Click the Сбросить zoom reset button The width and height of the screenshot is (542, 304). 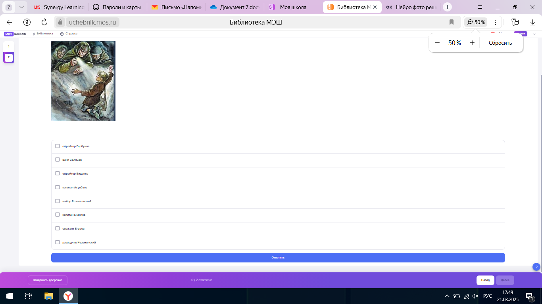point(500,43)
